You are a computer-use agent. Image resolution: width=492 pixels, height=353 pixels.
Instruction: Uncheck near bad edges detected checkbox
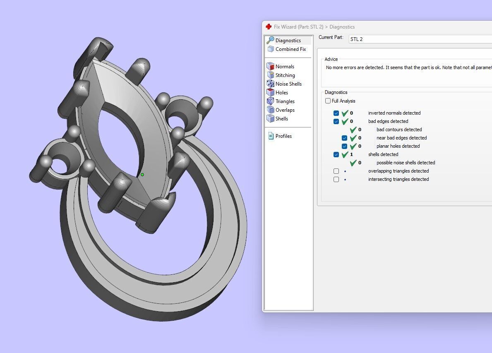tap(344, 138)
